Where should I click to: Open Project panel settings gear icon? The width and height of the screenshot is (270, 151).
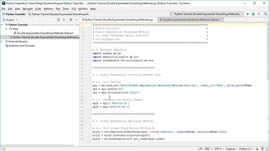71,20
